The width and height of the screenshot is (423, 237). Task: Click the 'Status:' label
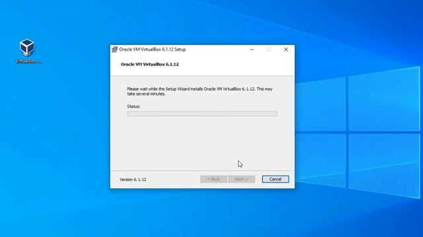tap(134, 107)
